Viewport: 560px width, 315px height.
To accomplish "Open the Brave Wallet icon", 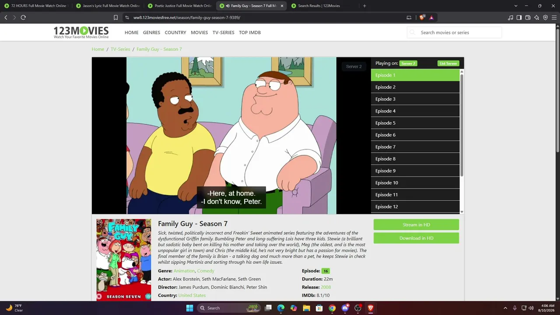I will pyautogui.click(x=528, y=17).
